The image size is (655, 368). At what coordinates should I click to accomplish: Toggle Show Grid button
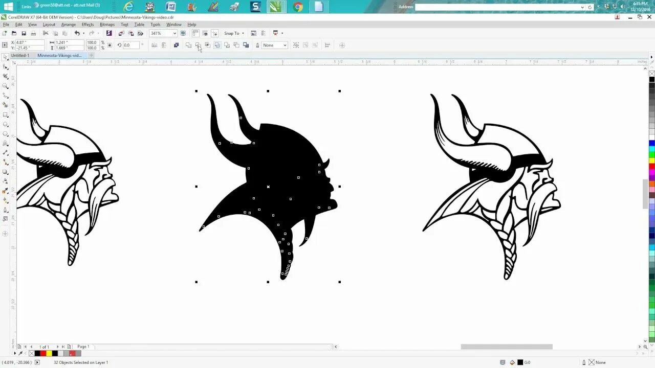[x=205, y=33]
